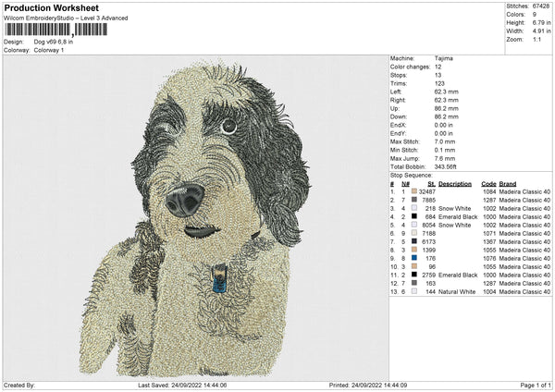Click the grey swatch in the 163 stitches row
This screenshot has height=392, width=555.
(x=414, y=283)
